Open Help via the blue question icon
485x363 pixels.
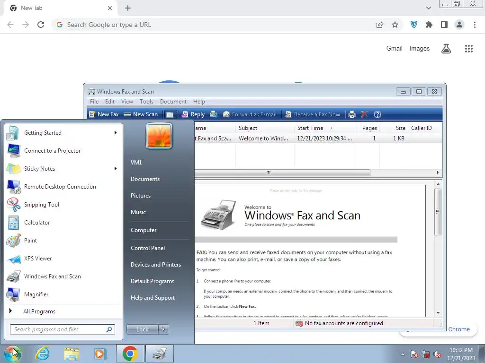pyautogui.click(x=377, y=114)
